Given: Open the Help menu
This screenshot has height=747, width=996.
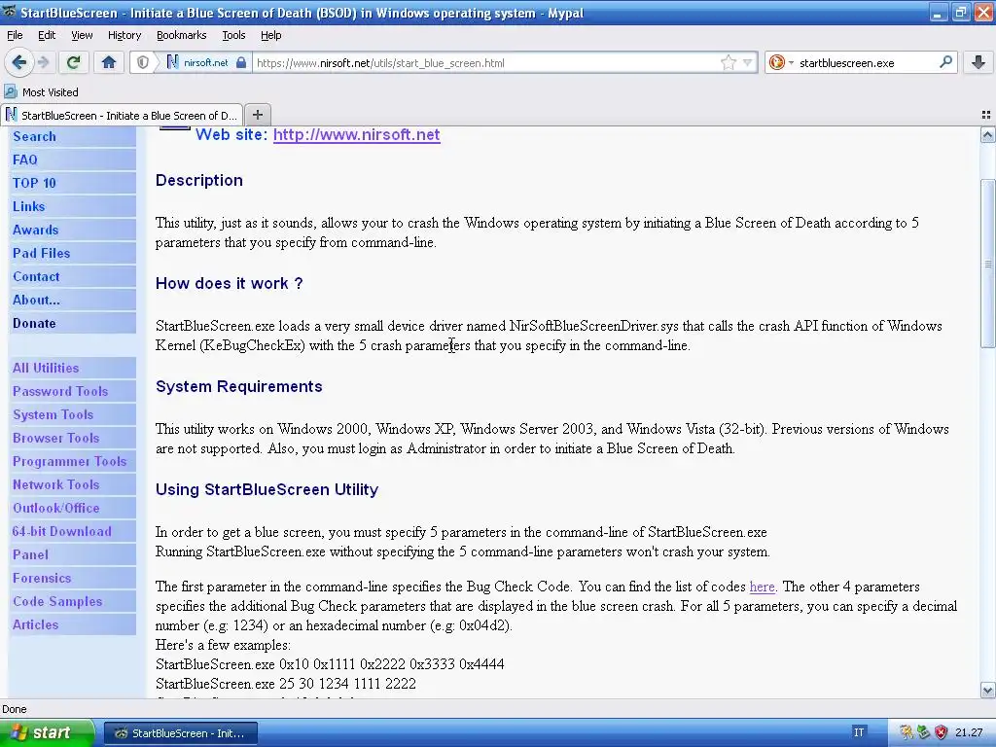Looking at the screenshot, I should click(x=270, y=35).
